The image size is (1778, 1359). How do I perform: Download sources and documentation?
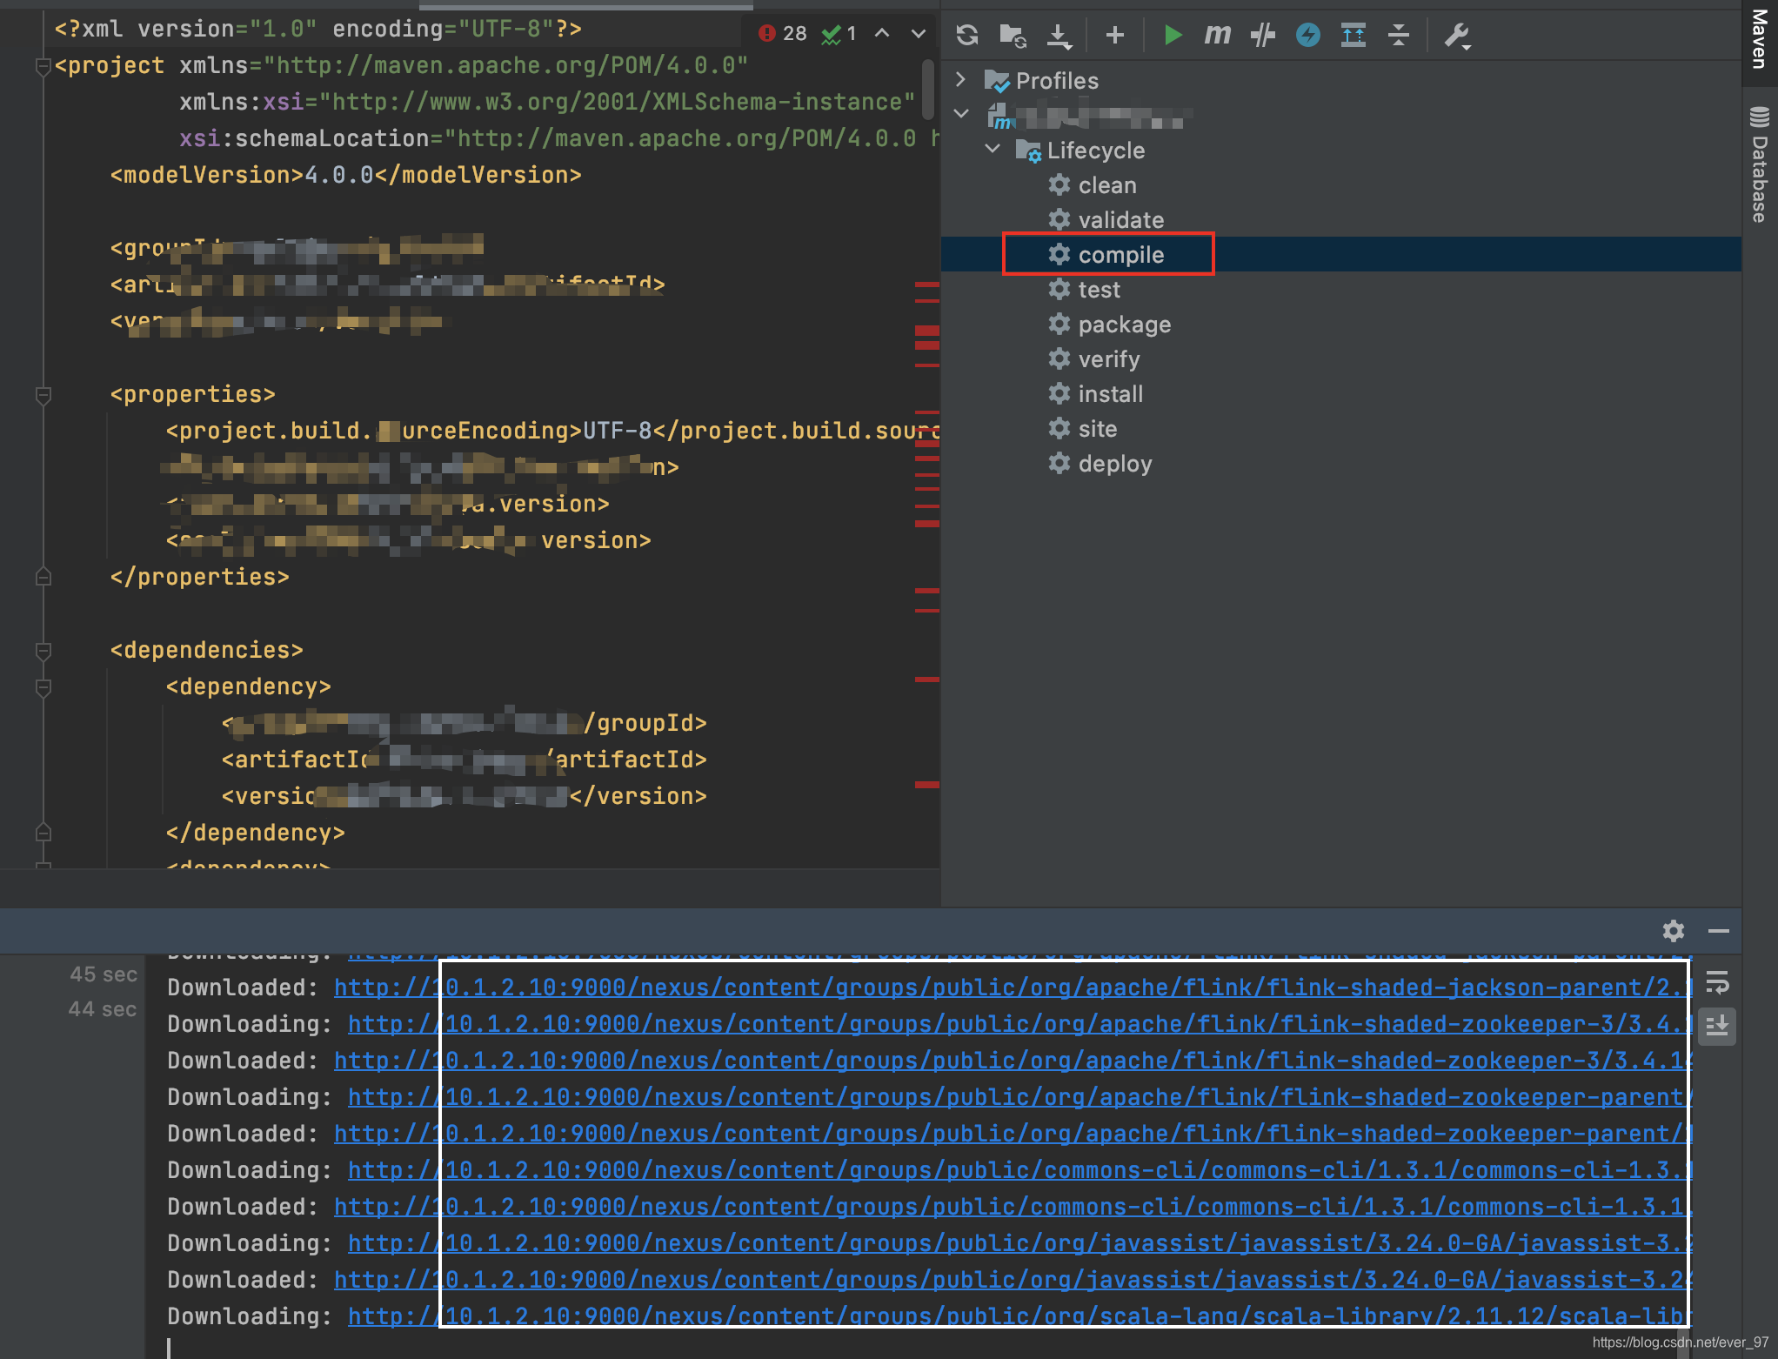tap(1059, 35)
